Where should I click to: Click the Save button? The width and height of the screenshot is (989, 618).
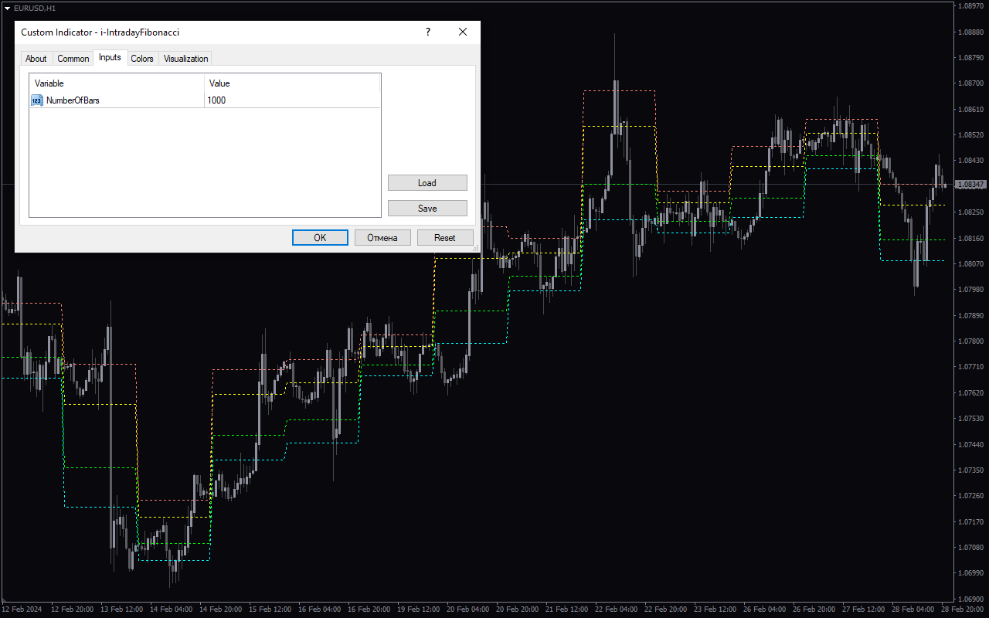click(x=427, y=209)
